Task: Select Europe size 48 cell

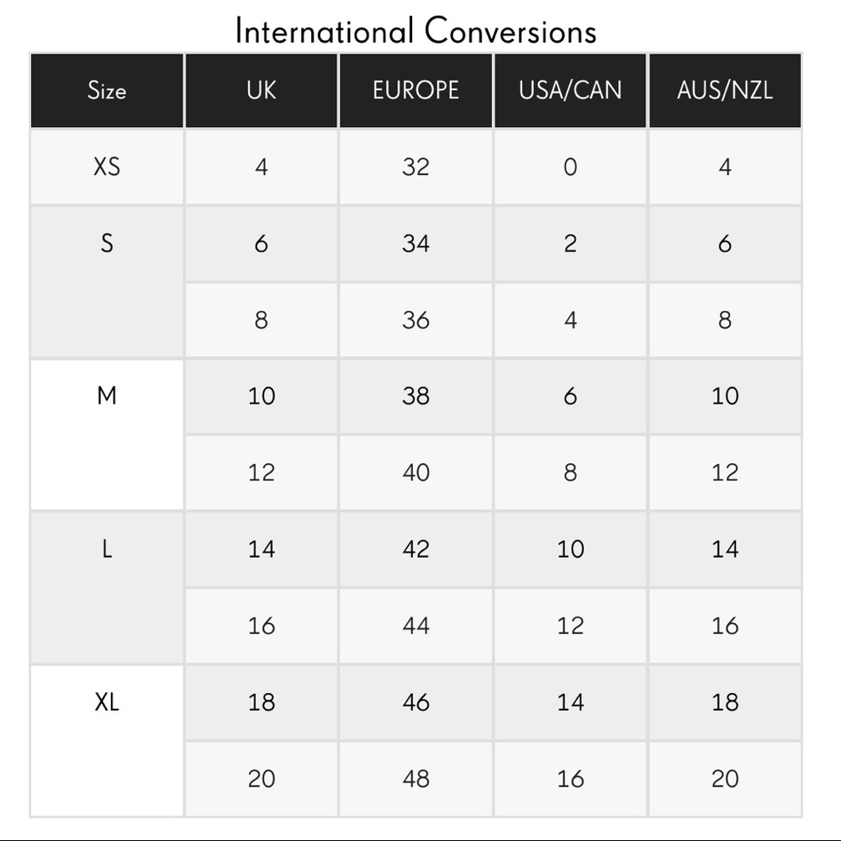Action: pyautogui.click(x=415, y=779)
